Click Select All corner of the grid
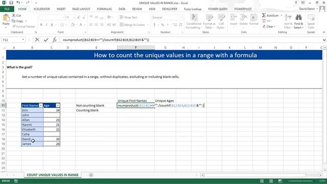The width and height of the screenshot is (327, 184). pyautogui.click(x=3, y=48)
